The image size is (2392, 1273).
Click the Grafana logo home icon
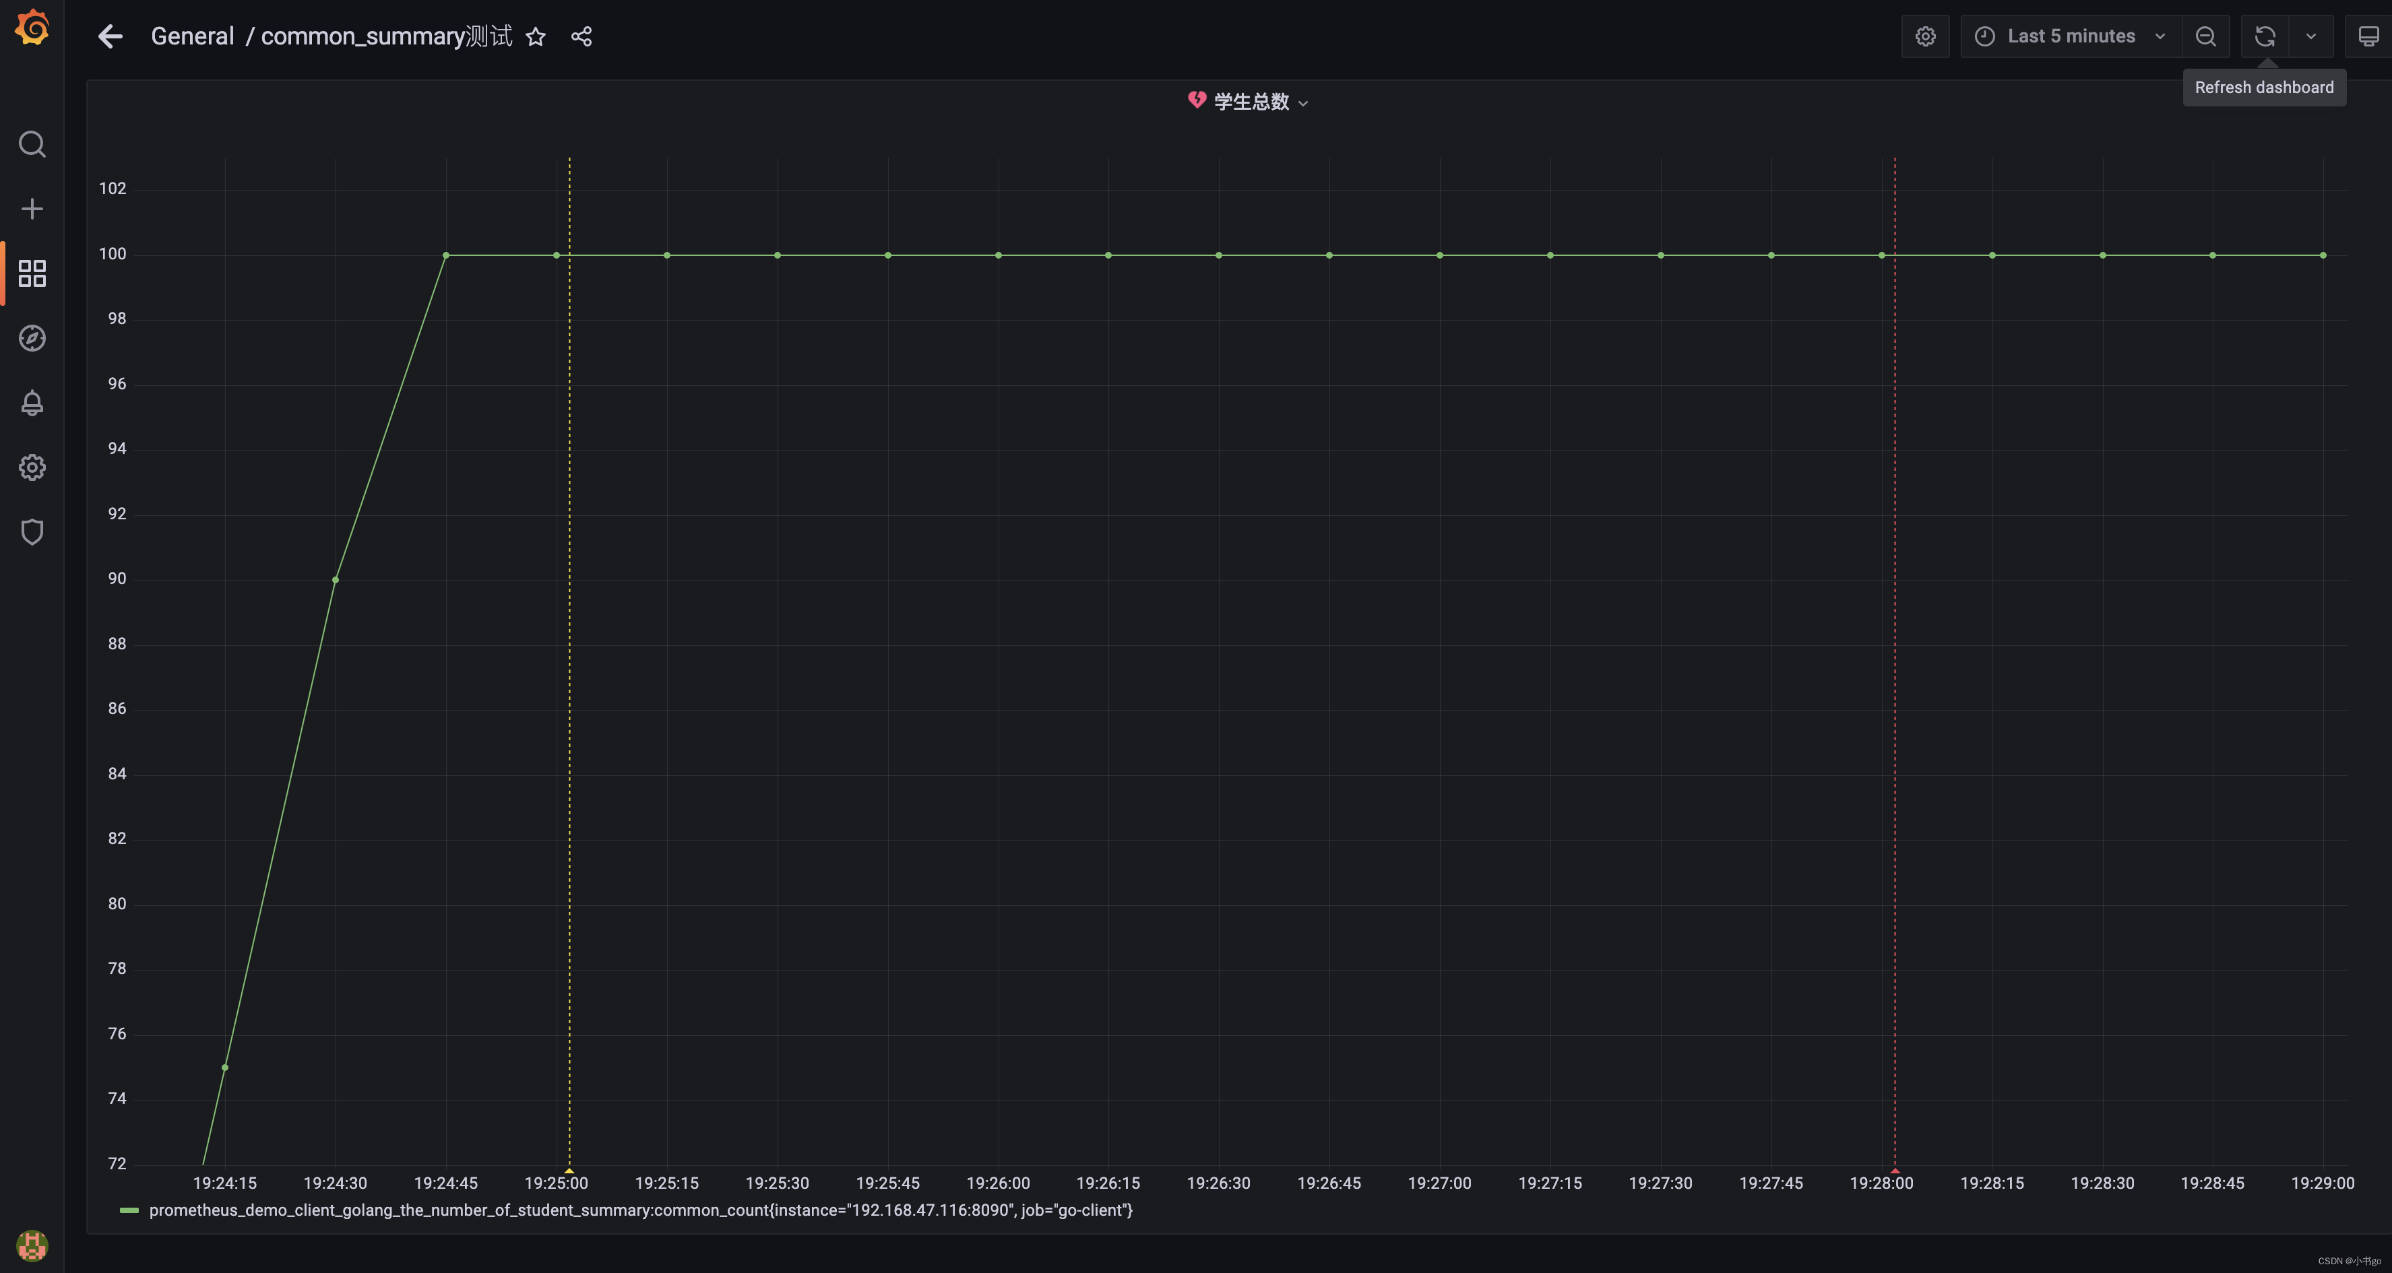(32, 28)
